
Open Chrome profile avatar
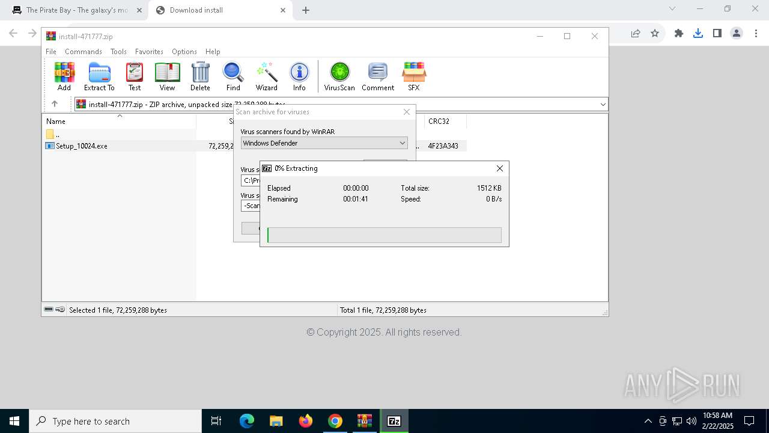[737, 34]
